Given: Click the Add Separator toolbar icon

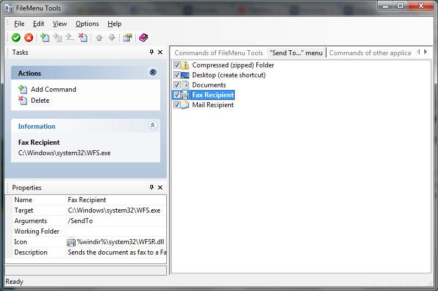Looking at the screenshot, I should click(70, 38).
